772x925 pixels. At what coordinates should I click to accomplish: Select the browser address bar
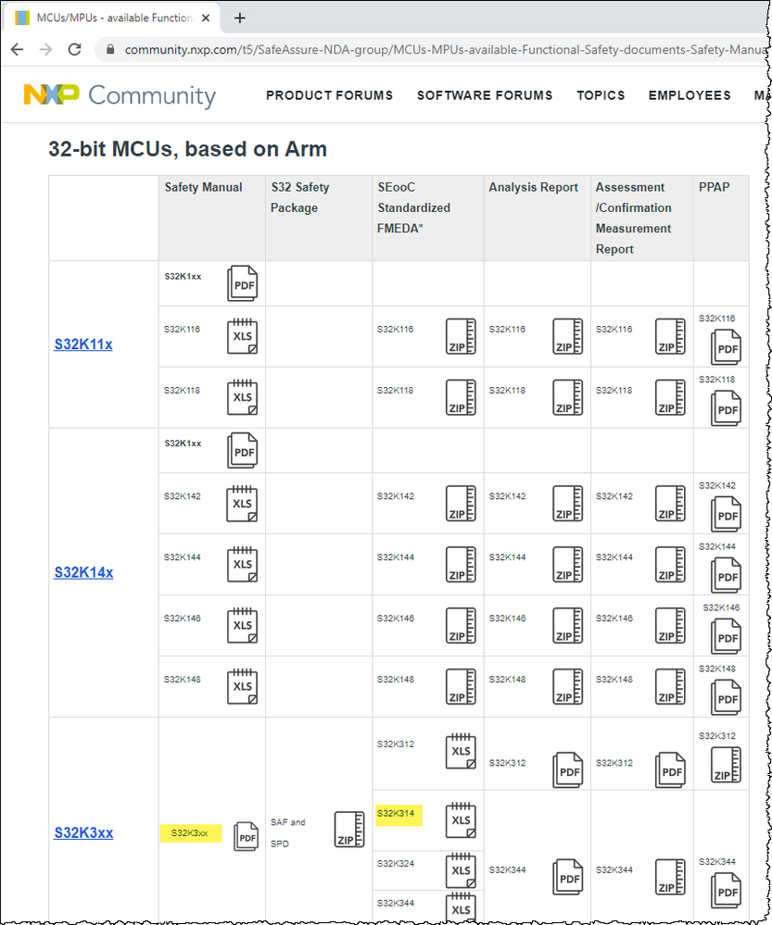tap(371, 48)
